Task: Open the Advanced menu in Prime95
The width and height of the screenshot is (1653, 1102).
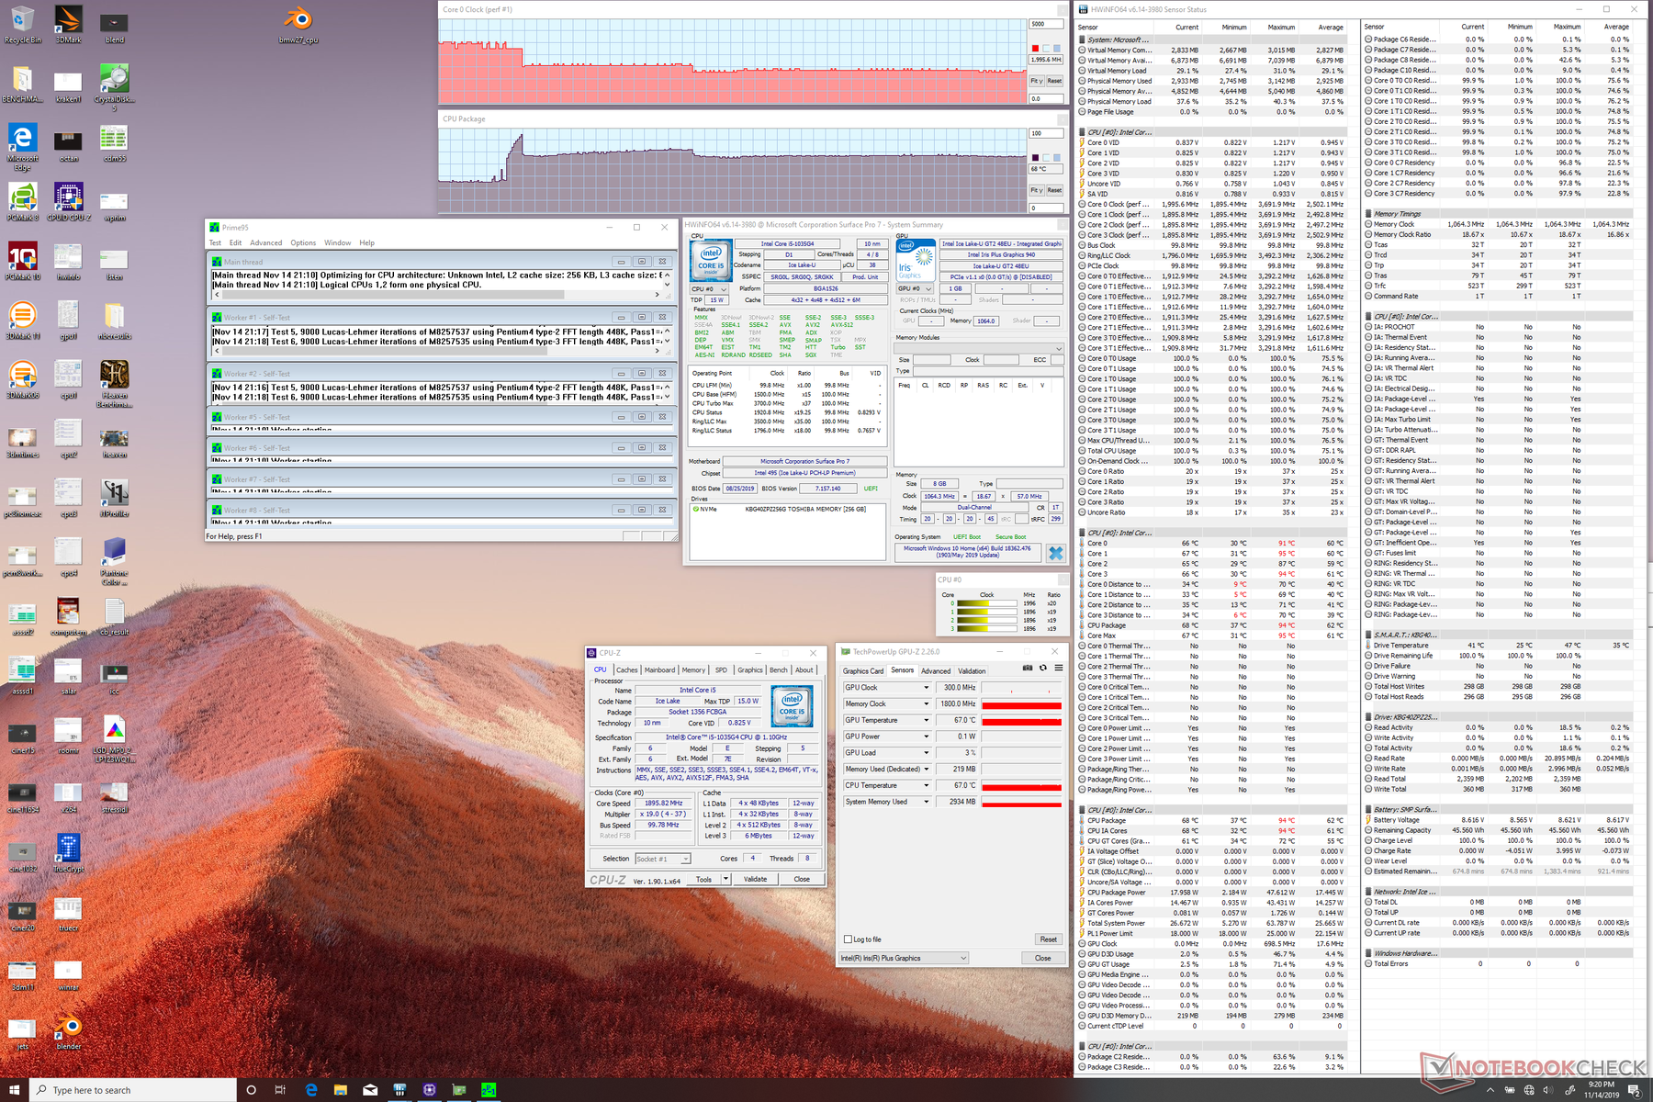Action: tap(266, 243)
